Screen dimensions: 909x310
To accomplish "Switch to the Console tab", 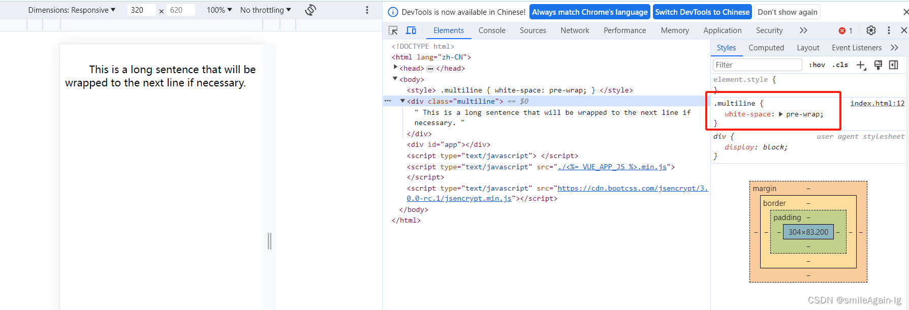I will 492,30.
